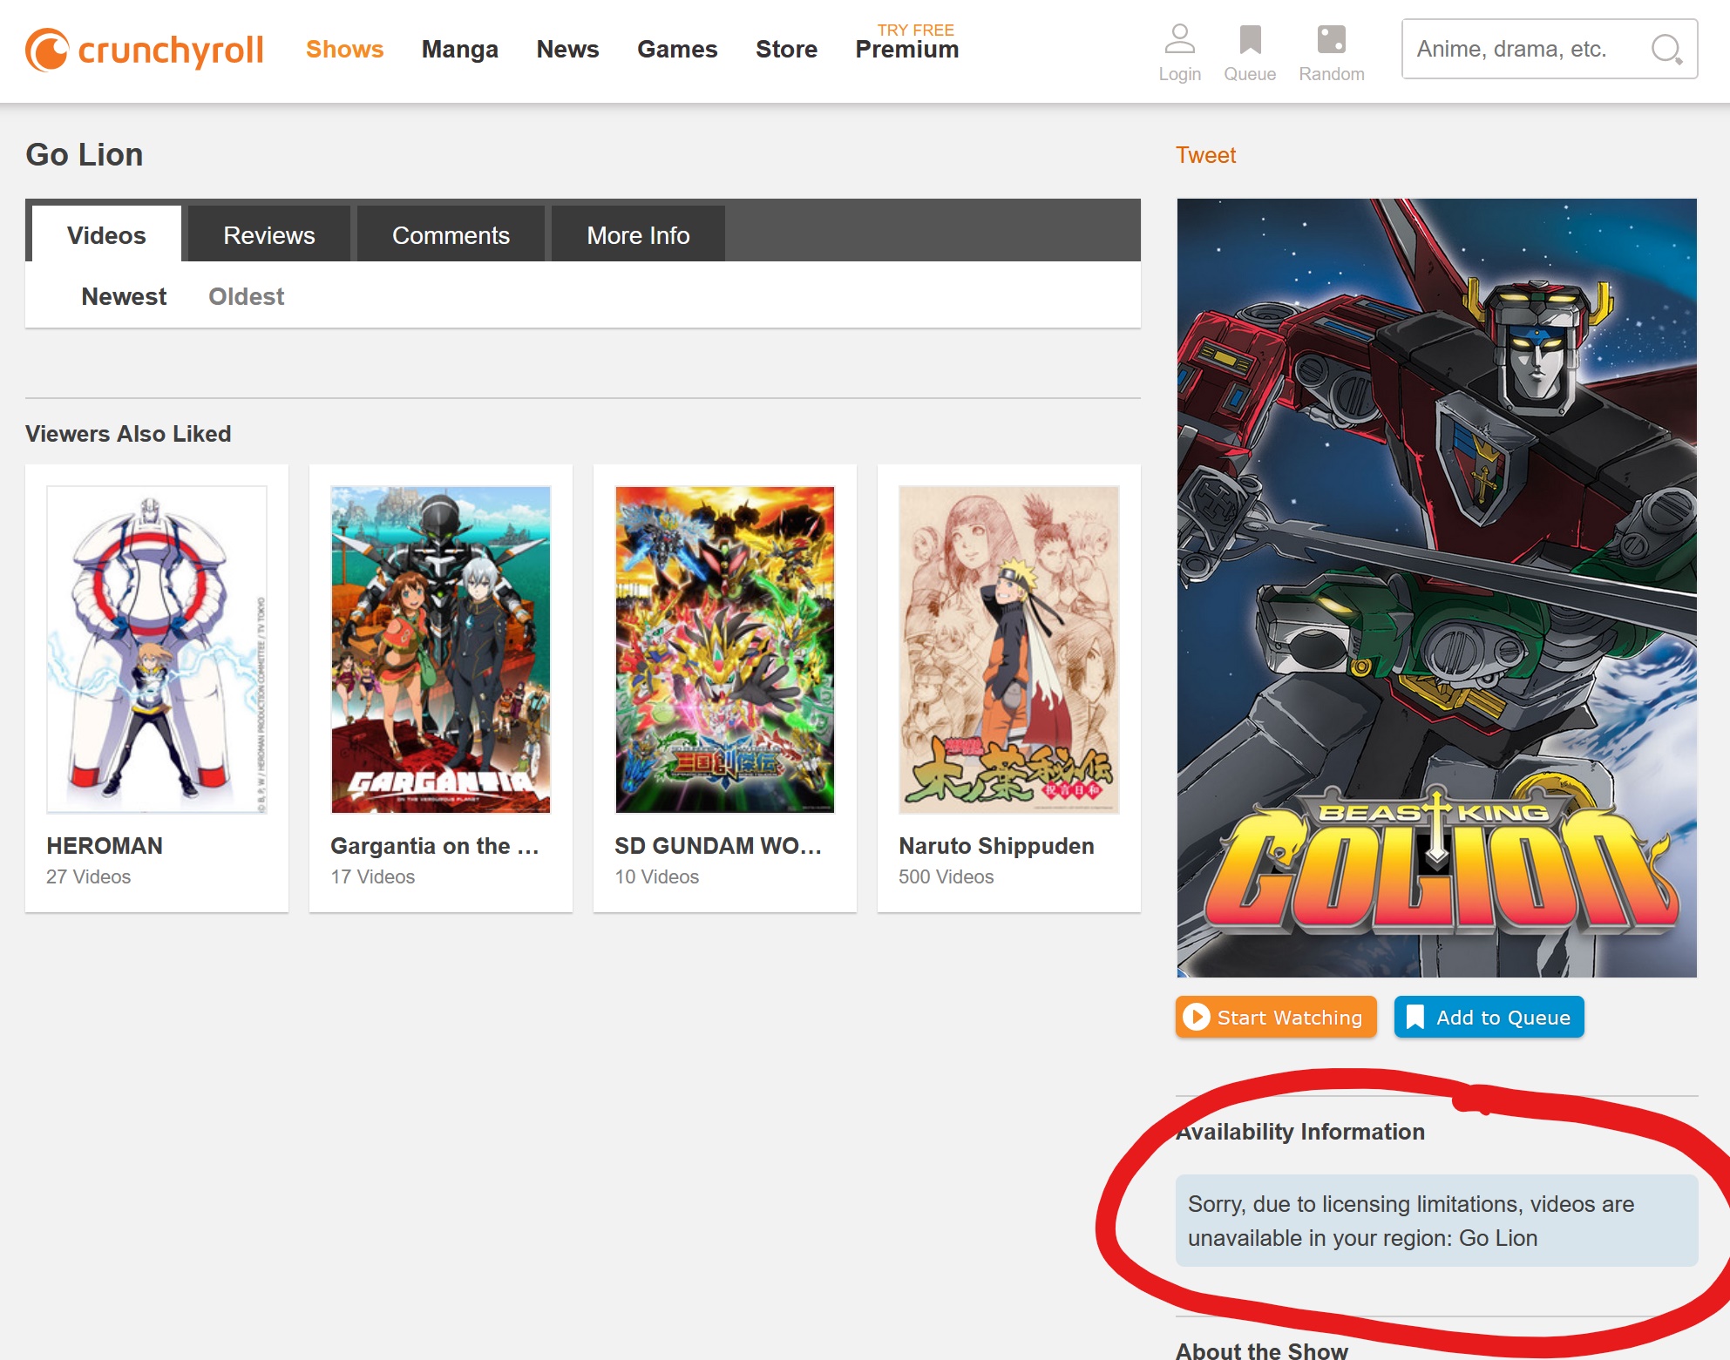Switch to the Videos tab

tap(106, 233)
